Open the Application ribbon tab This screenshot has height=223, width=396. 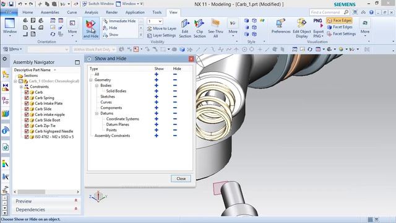(135, 12)
